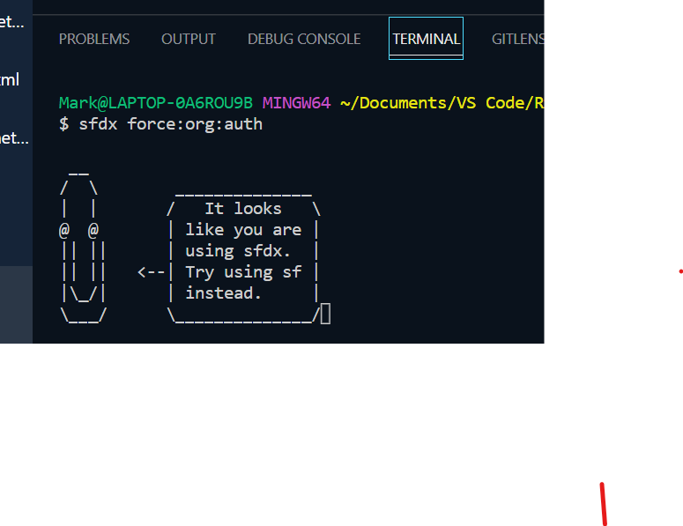Click the 'instead.' message line
The image size is (683, 526).
click(224, 293)
